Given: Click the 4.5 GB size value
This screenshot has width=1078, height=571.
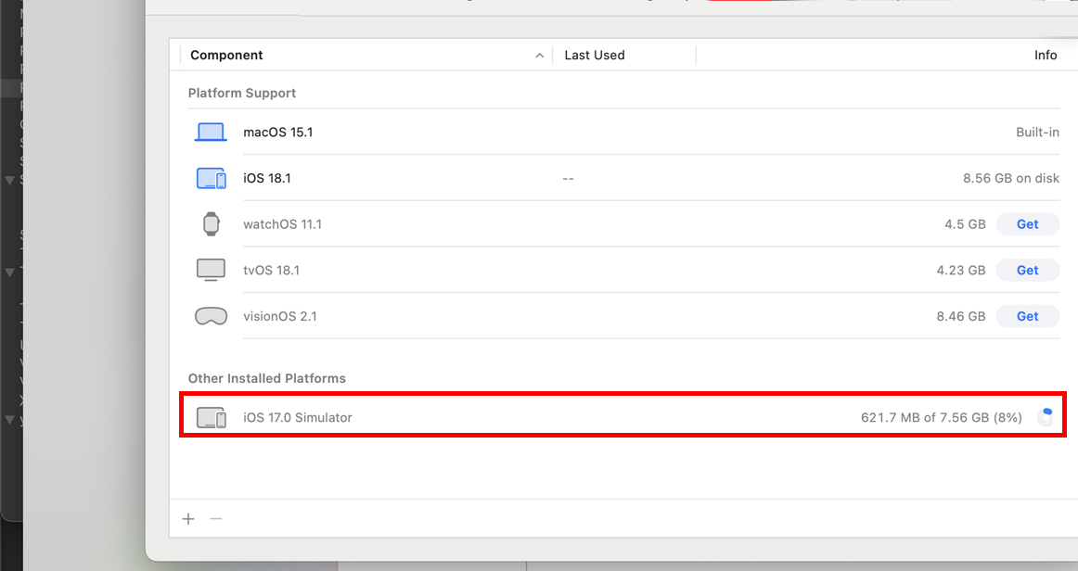Looking at the screenshot, I should click(x=965, y=224).
